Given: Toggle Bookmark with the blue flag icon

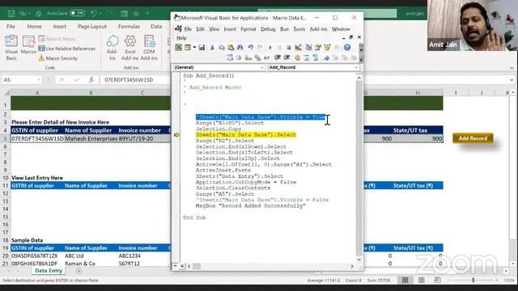Looking at the screenshot, I should coord(326,57).
